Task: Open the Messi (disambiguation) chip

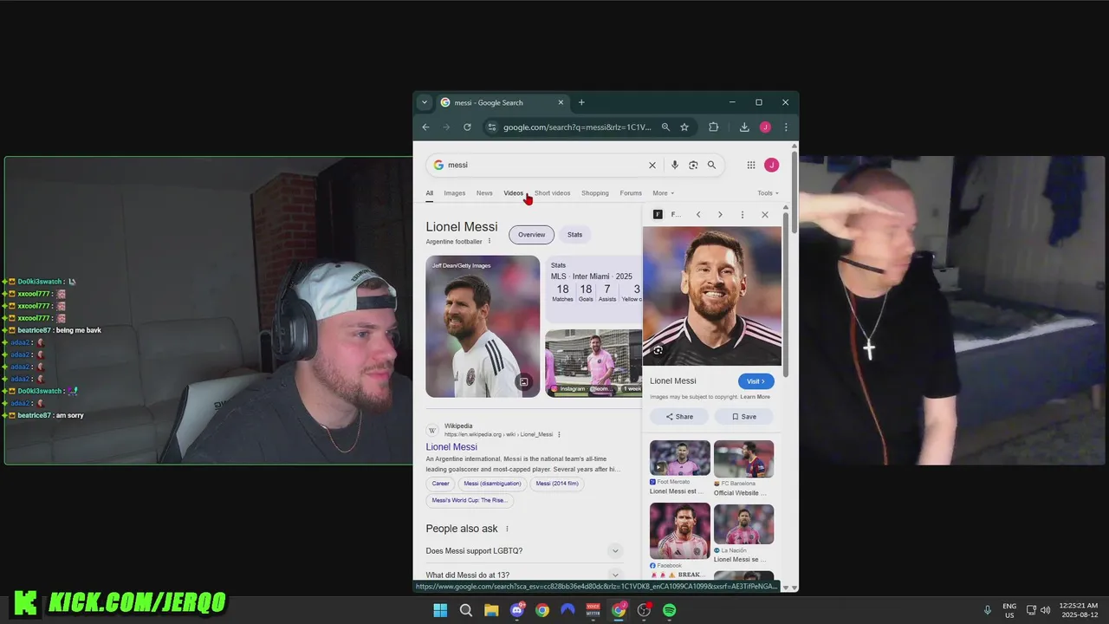Action: coord(492,484)
